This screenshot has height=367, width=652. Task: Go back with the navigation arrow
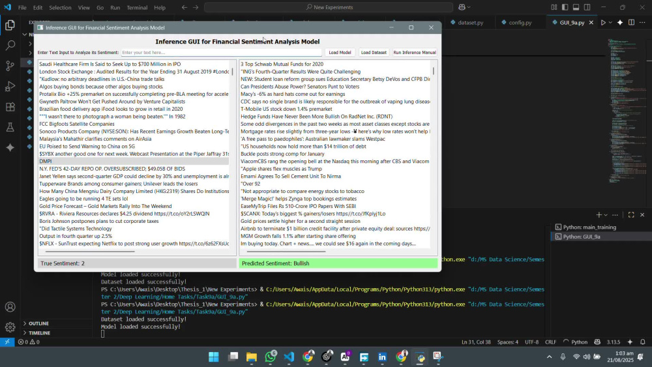coord(185,7)
